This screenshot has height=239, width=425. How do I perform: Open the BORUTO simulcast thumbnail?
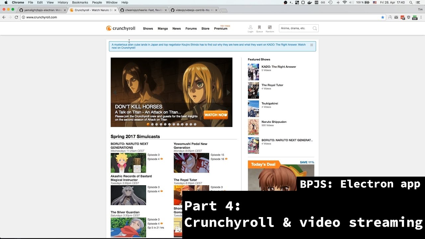128,163
